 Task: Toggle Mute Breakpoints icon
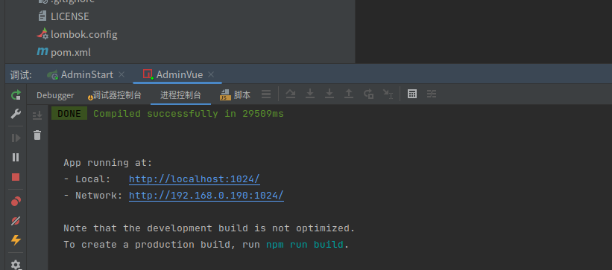[x=16, y=221]
